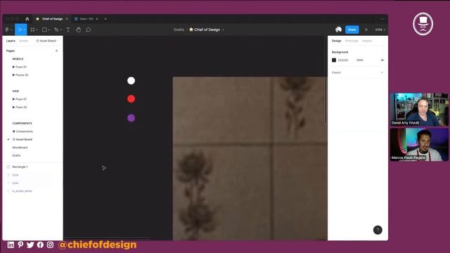This screenshot has width=450, height=253.
Task: Select the purple circle on canvas
Action: (131, 118)
